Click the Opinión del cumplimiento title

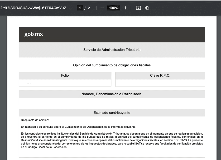(x=112, y=65)
